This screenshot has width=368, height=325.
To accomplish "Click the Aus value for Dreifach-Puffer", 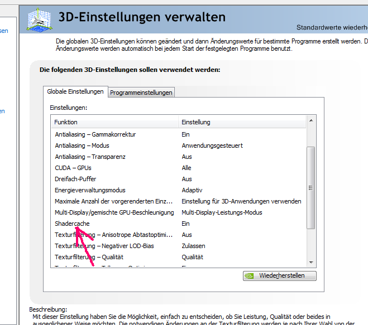I will pos(187,179).
